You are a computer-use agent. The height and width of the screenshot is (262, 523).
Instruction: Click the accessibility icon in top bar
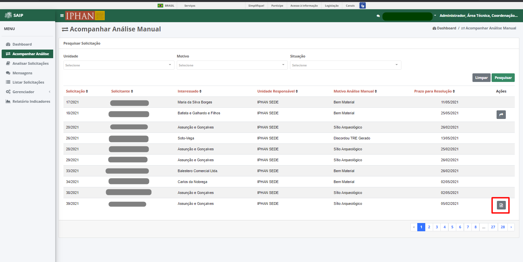click(362, 6)
